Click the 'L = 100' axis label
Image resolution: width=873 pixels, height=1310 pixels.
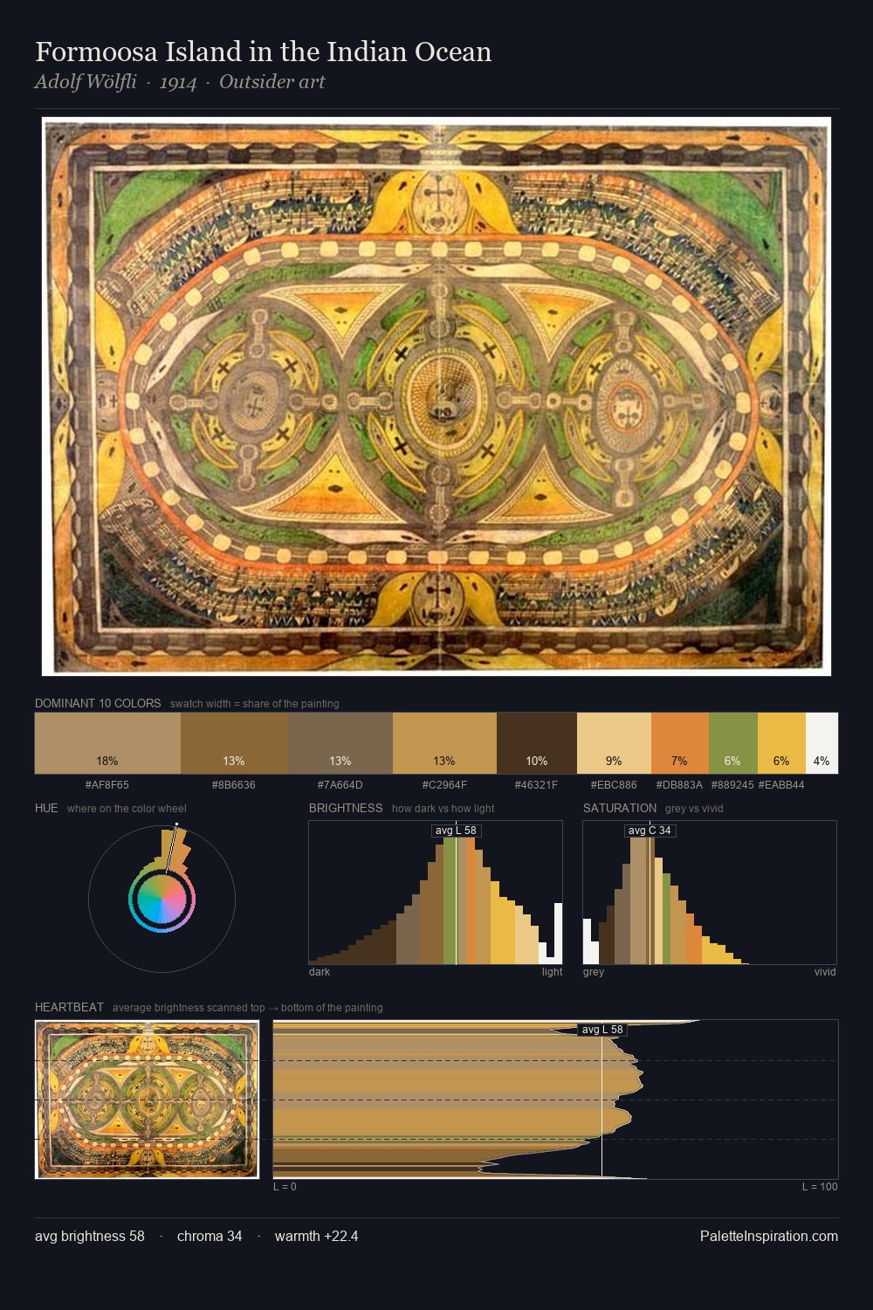click(820, 1187)
